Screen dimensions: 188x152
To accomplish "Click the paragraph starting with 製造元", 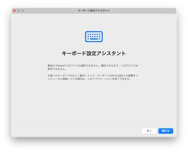I will (93, 67).
